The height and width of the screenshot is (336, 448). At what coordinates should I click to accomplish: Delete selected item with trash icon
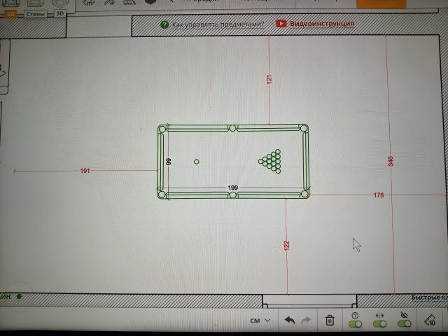point(330,321)
